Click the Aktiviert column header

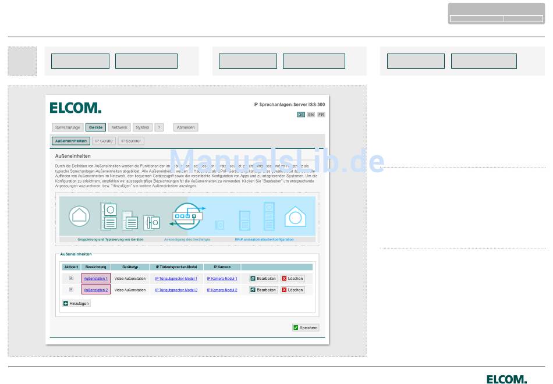coord(71,267)
